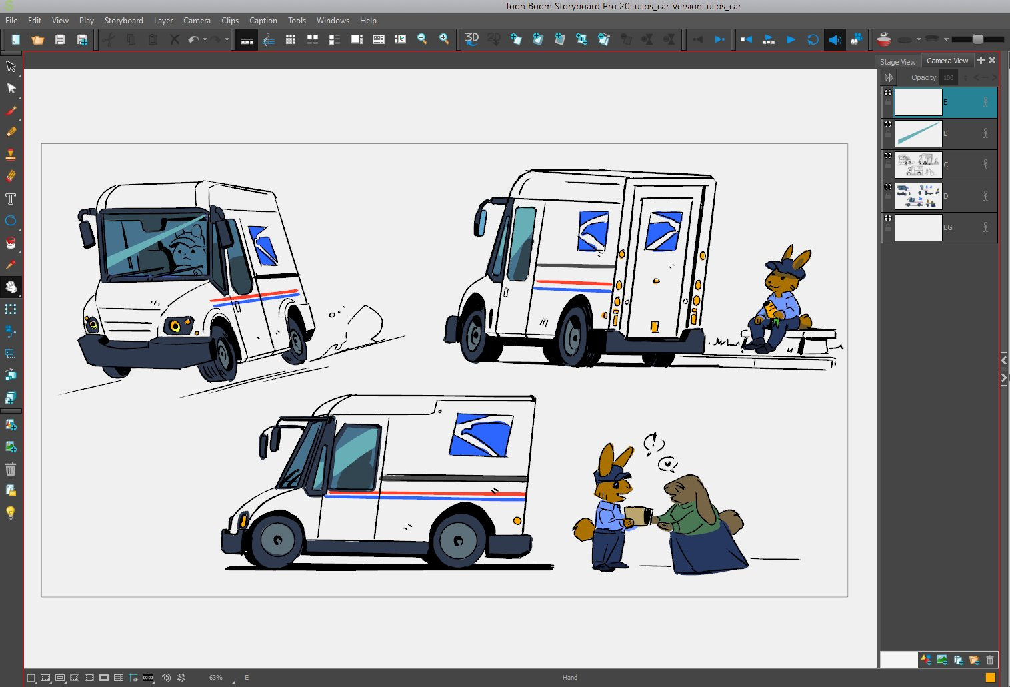1010x687 pixels.
Task: Delete layer using left toolbar trash icon
Action: pos(11,468)
